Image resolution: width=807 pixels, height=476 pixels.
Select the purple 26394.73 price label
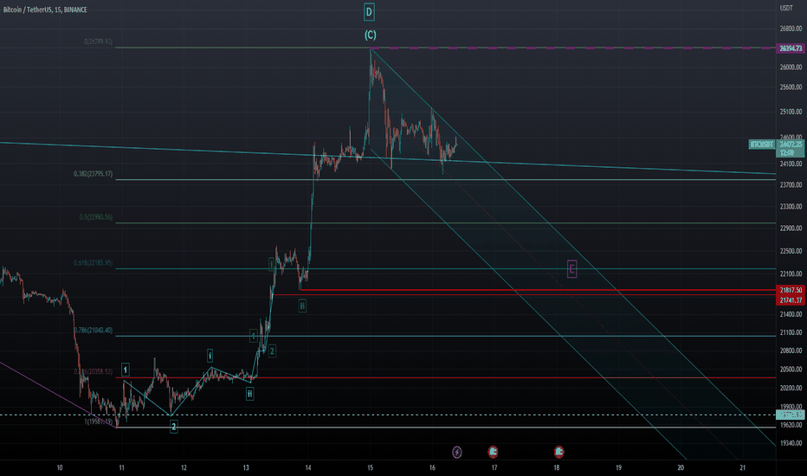790,48
